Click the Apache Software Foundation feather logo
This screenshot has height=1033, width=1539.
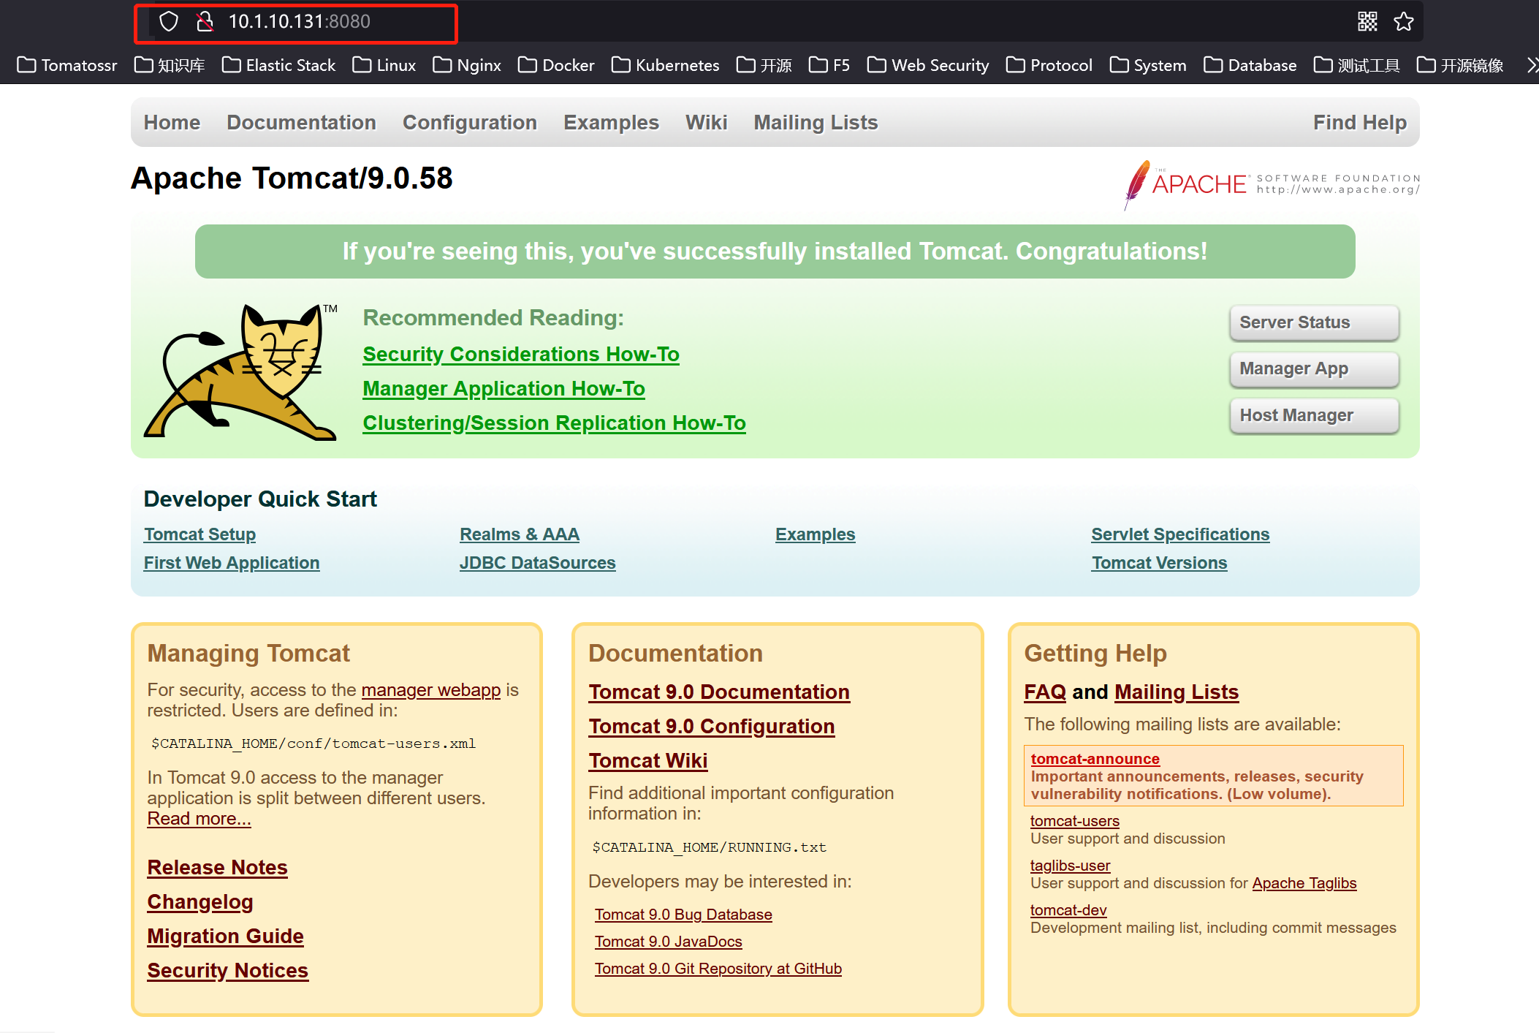(x=1272, y=185)
